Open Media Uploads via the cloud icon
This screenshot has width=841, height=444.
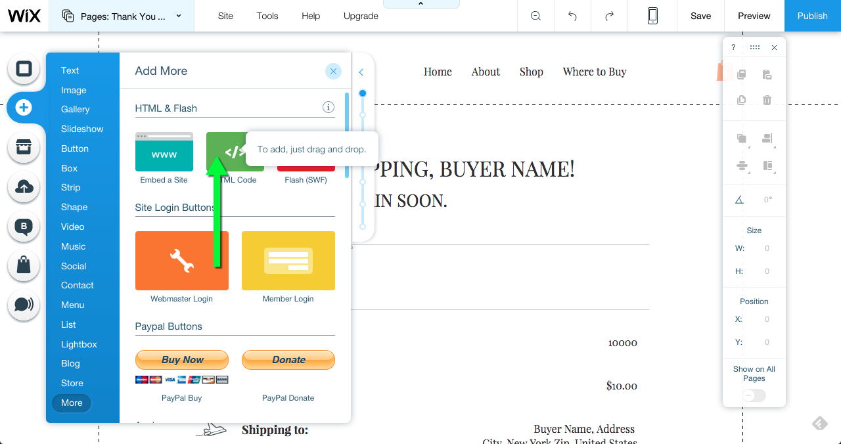point(24,187)
